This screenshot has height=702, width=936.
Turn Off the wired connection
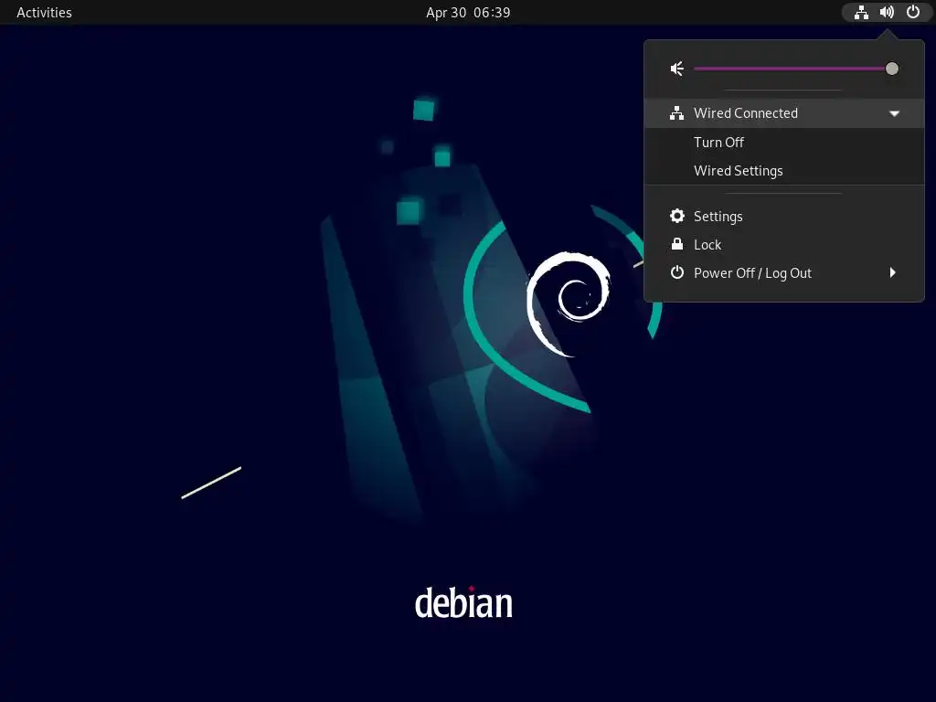tap(783, 142)
